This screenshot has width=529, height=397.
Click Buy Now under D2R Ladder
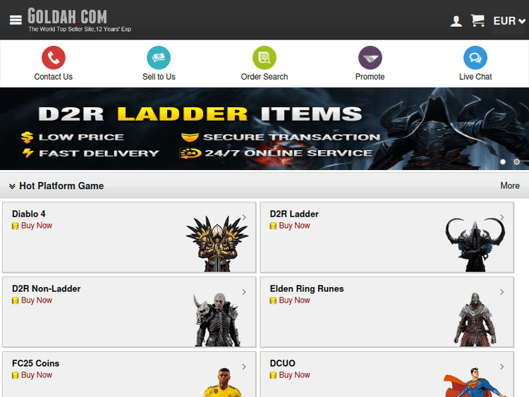tap(294, 226)
